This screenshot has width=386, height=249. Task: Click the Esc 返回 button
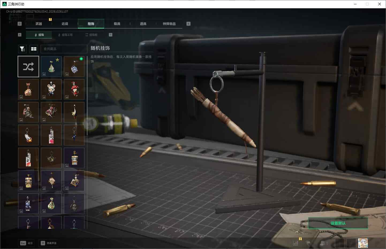[x=27, y=243]
